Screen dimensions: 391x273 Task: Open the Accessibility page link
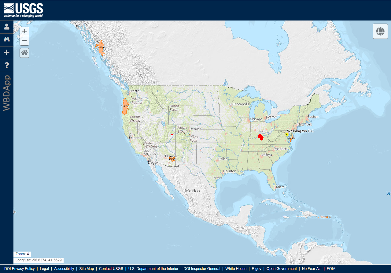64,268
